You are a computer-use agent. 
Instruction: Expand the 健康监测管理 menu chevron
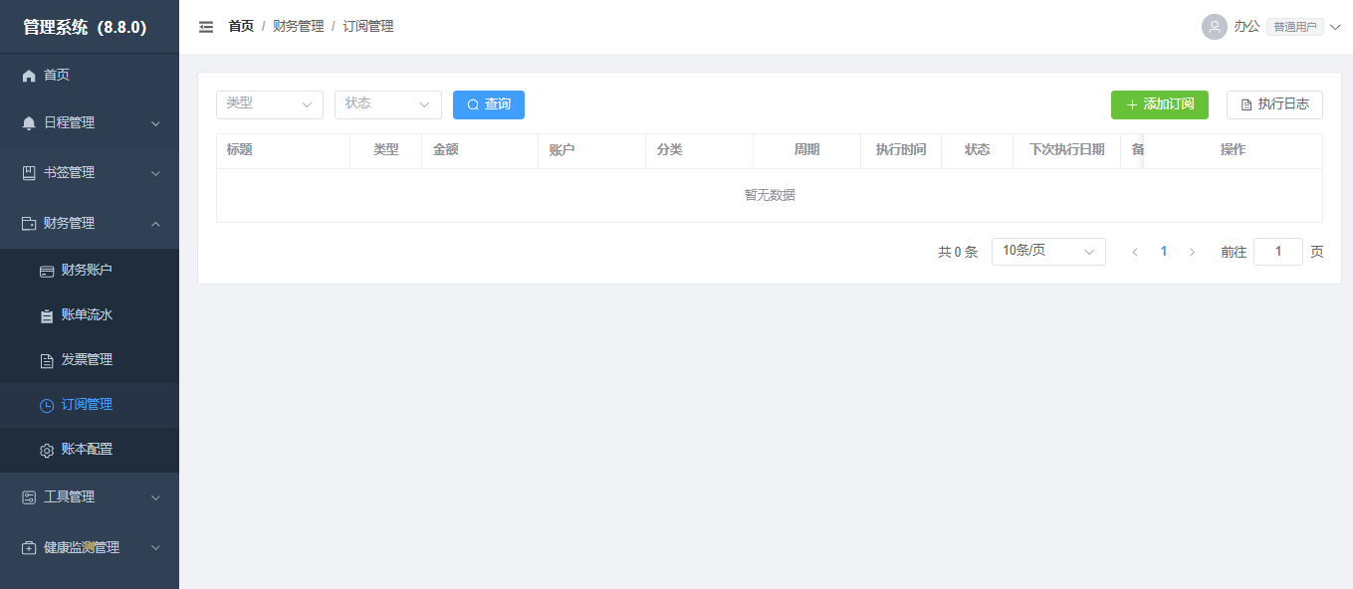pos(155,548)
